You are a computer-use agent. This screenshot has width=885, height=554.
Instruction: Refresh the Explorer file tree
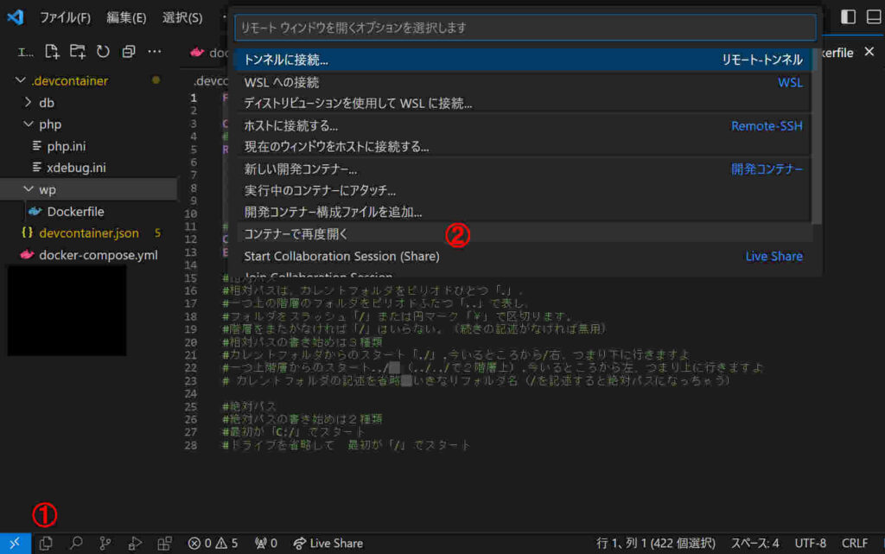coord(103,52)
